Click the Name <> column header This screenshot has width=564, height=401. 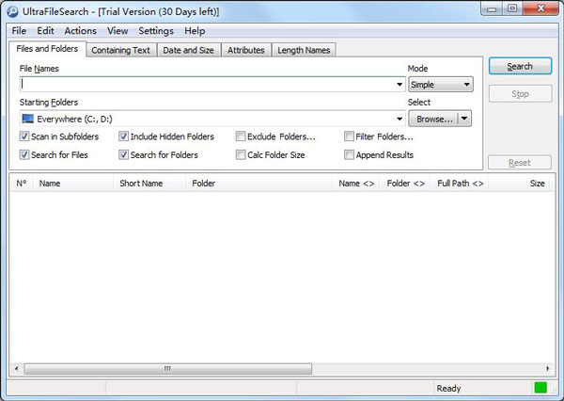355,183
